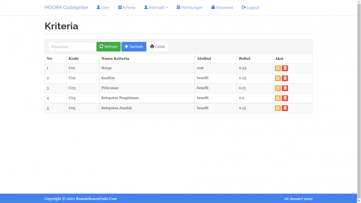The width and height of the screenshot is (361, 203).
Task: Edit the Ketepatan Pengiriman row
Action: (x=278, y=98)
